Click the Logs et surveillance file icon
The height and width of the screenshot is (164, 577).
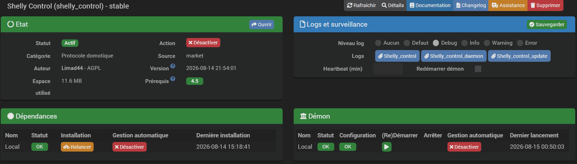click(303, 24)
